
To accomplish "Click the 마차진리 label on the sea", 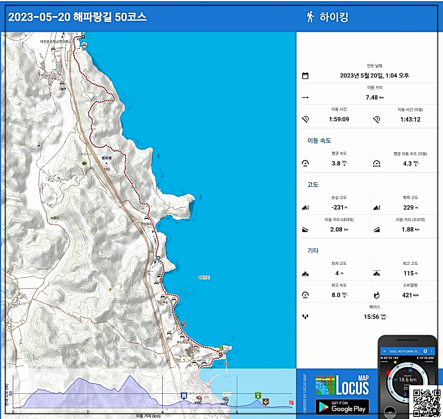I will tap(204, 278).
